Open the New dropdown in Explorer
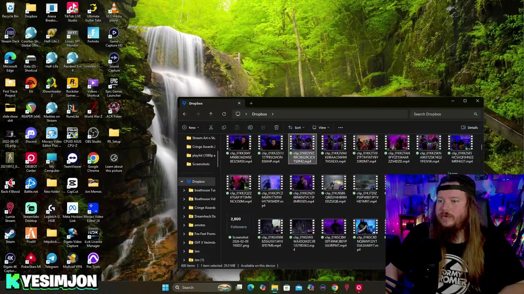 tap(192, 127)
